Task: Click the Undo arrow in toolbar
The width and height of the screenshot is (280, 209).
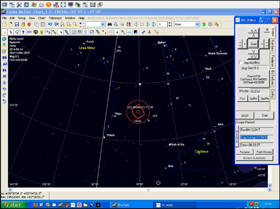Action: coord(50,24)
